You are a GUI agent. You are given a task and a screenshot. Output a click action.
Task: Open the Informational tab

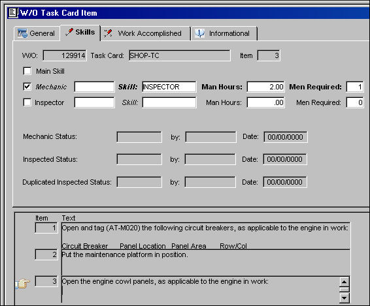tap(224, 33)
